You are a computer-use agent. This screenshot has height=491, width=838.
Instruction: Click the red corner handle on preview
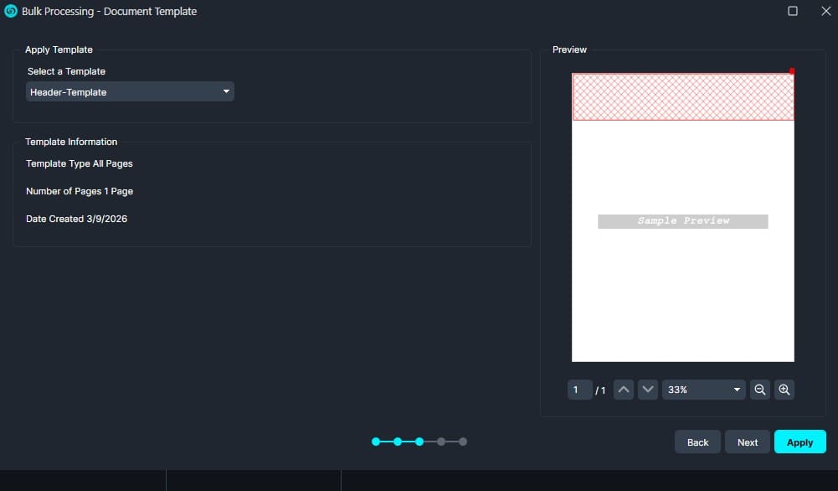click(792, 71)
